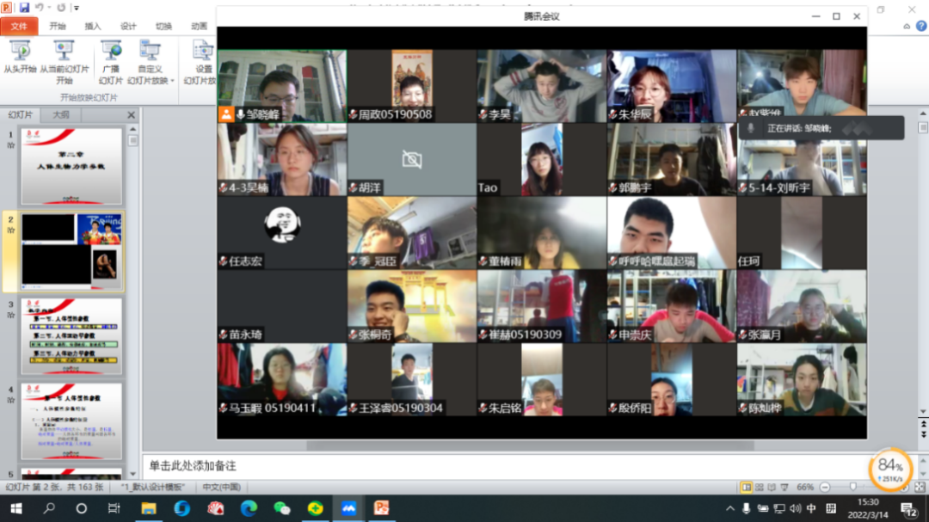Toggle the Chinese input mode (中) indicator
Image resolution: width=929 pixels, height=522 pixels.
coord(811,508)
